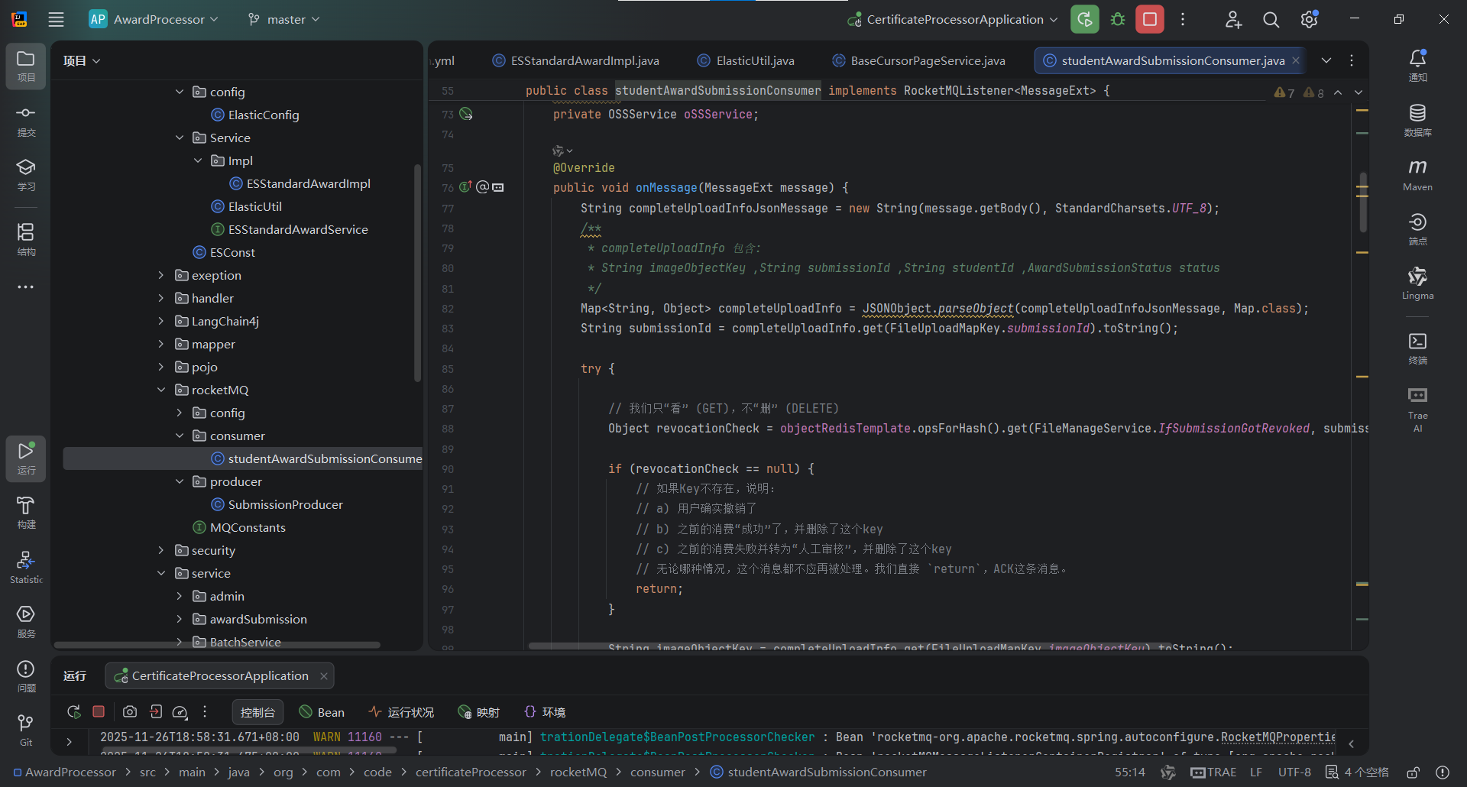Open the Lingma assistant panel
Viewport: 1467px width, 787px height.
pos(1417,283)
